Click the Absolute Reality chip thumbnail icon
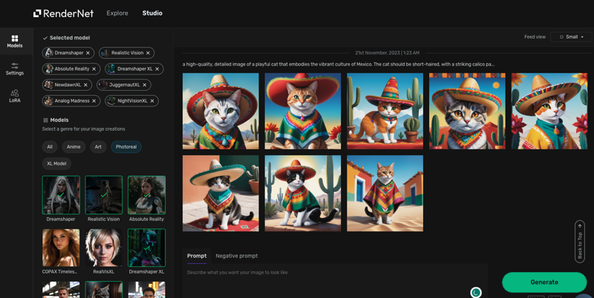Screen dimensions: 594x298 pos(49,69)
